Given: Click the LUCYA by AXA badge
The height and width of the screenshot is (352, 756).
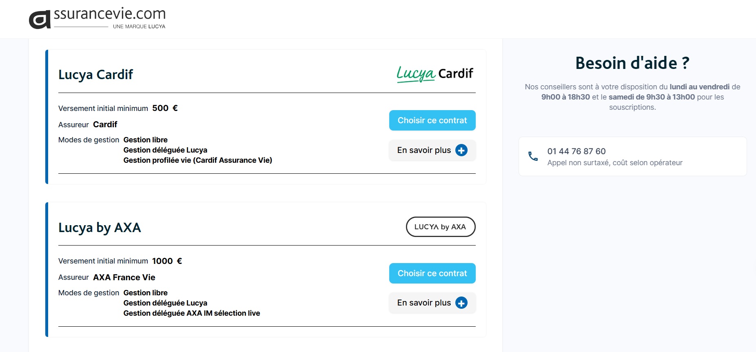Looking at the screenshot, I should tap(440, 227).
